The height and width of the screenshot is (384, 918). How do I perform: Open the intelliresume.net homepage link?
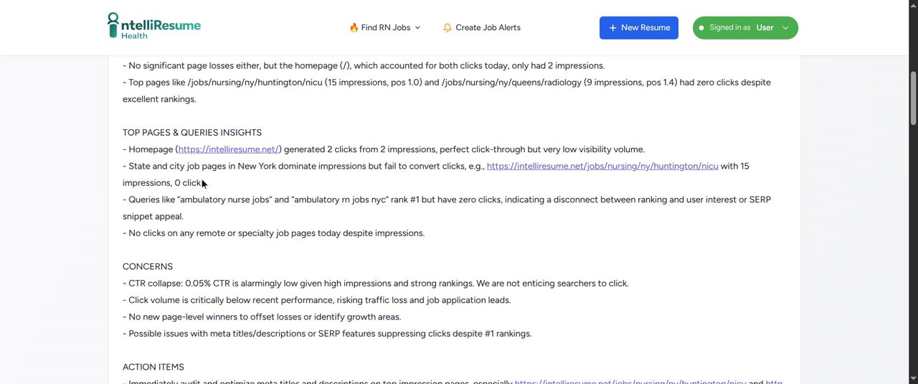(x=229, y=149)
